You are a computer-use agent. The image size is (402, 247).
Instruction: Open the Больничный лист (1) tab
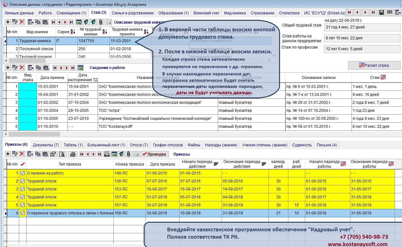[x=106, y=145]
